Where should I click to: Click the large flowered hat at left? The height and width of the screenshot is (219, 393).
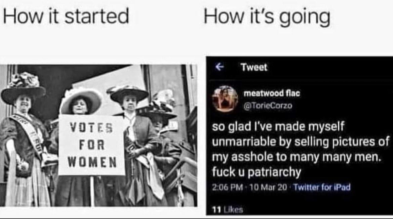pyautogui.click(x=23, y=88)
